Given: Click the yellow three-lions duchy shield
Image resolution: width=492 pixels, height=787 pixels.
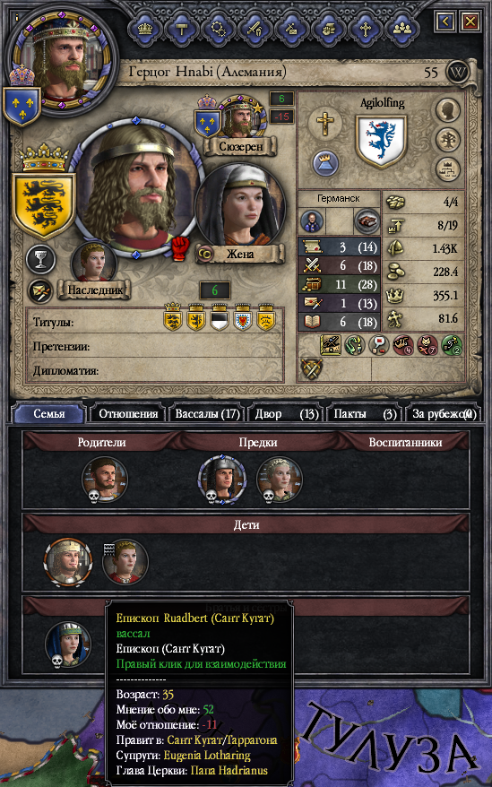Looking at the screenshot, I should click(x=44, y=204).
